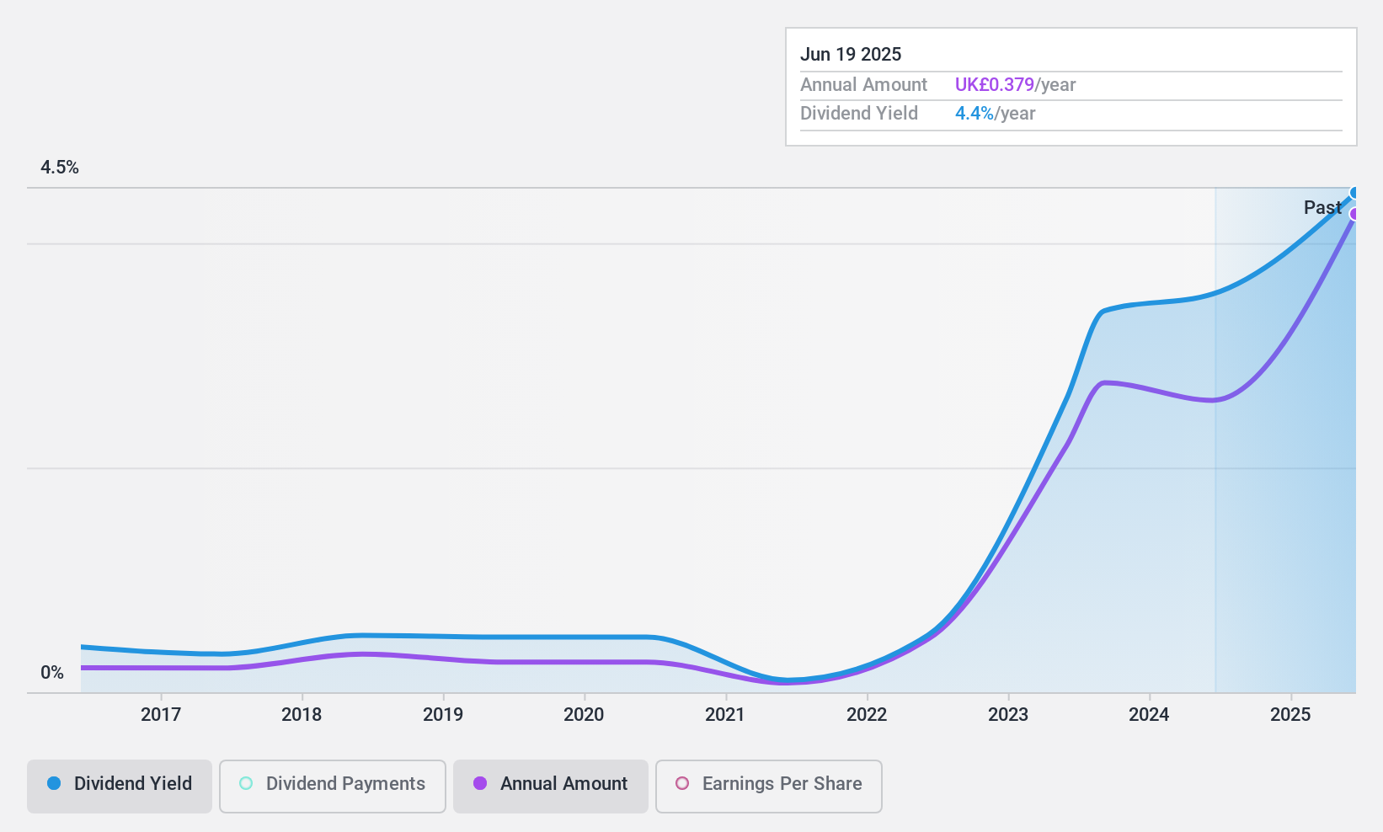This screenshot has height=832, width=1383.
Task: Click the purple Annual Amount legend dot
Action: tap(480, 783)
